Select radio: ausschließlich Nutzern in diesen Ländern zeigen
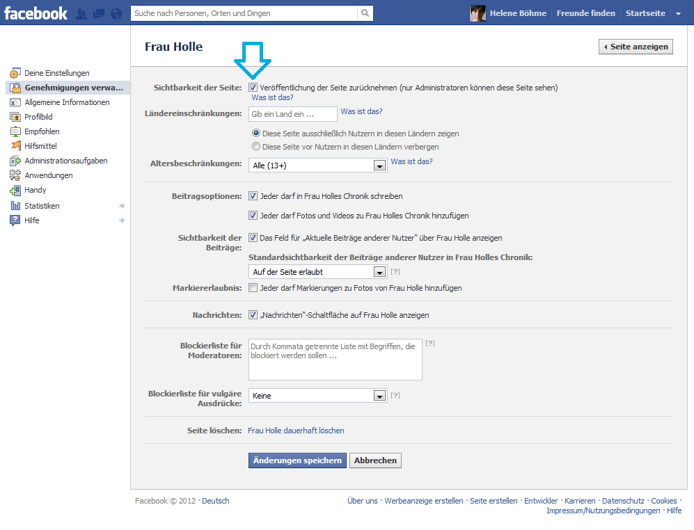 (256, 133)
